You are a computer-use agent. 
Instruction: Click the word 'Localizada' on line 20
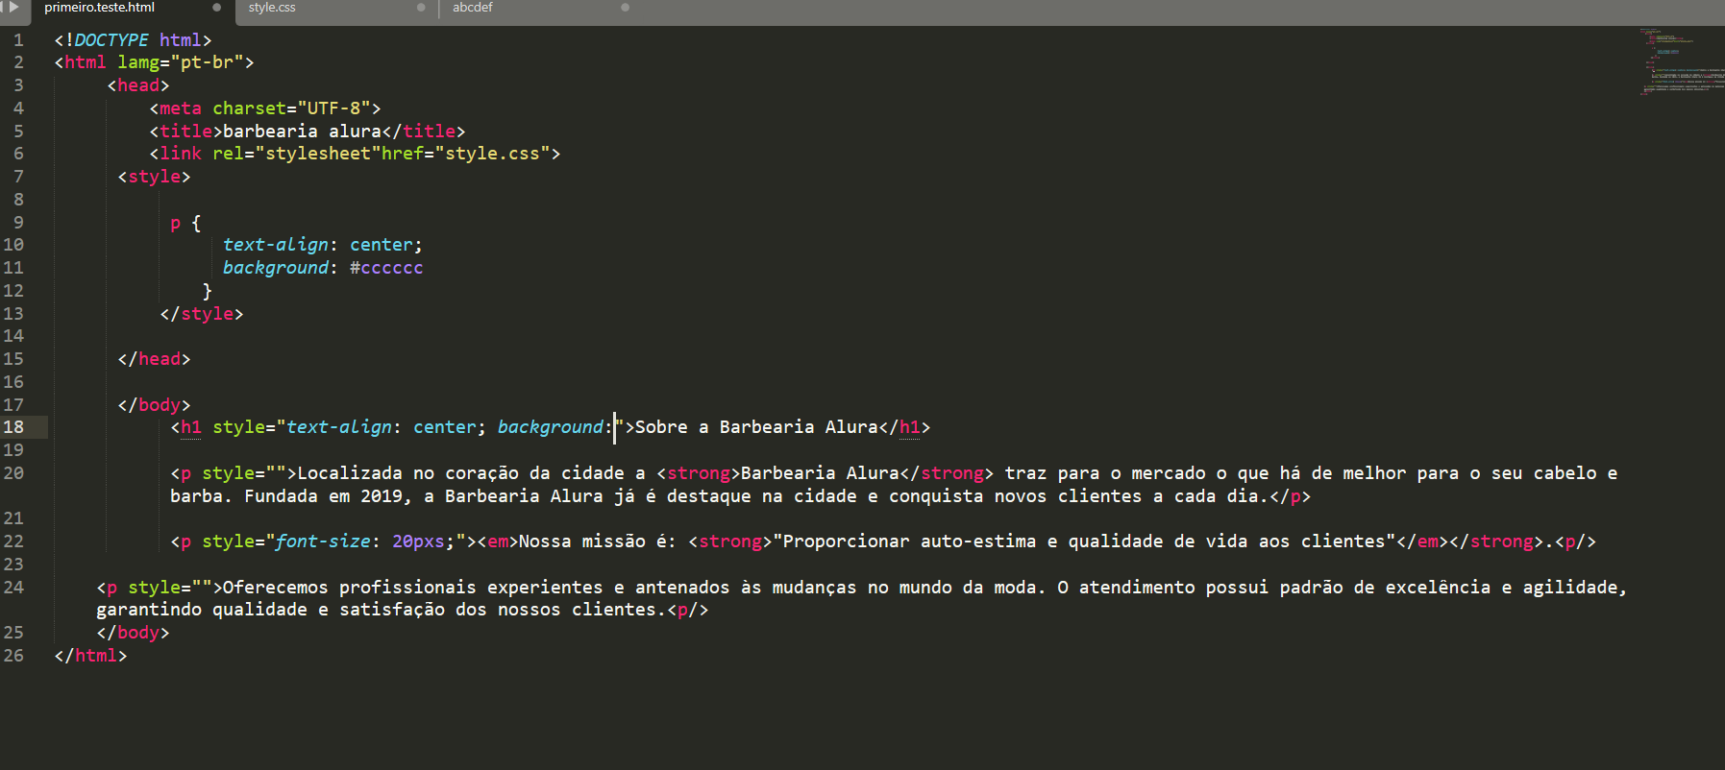point(350,473)
